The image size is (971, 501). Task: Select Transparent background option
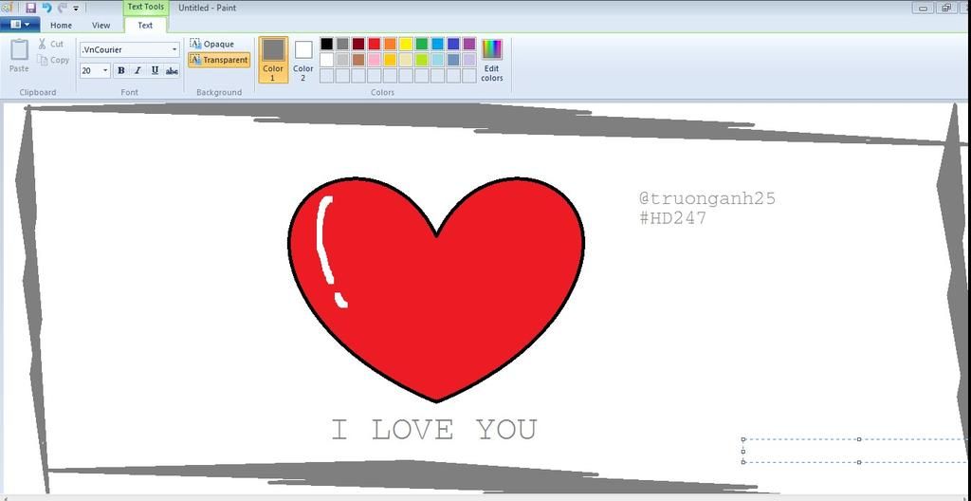pyautogui.click(x=219, y=60)
